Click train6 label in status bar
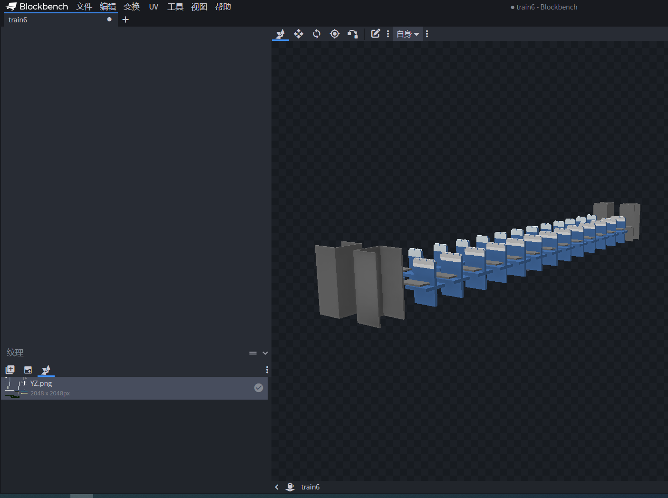 pos(310,487)
